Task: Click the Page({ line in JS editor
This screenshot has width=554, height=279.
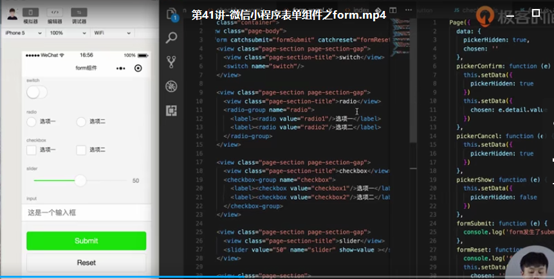Action: pyautogui.click(x=460, y=23)
